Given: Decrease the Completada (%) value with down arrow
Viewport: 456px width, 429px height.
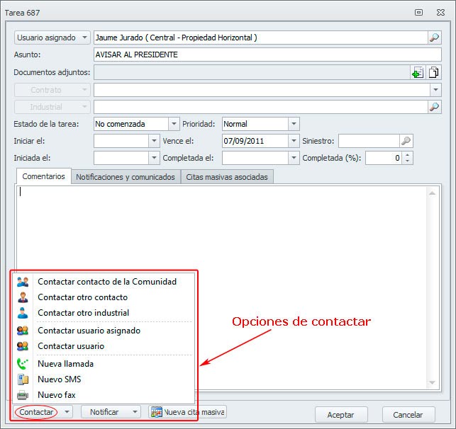Looking at the screenshot, I should [408, 161].
